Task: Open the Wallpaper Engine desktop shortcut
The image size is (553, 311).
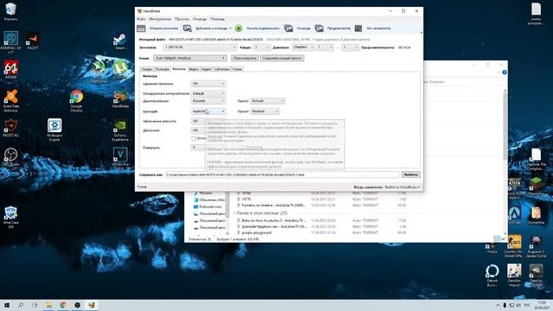Action: (x=54, y=130)
